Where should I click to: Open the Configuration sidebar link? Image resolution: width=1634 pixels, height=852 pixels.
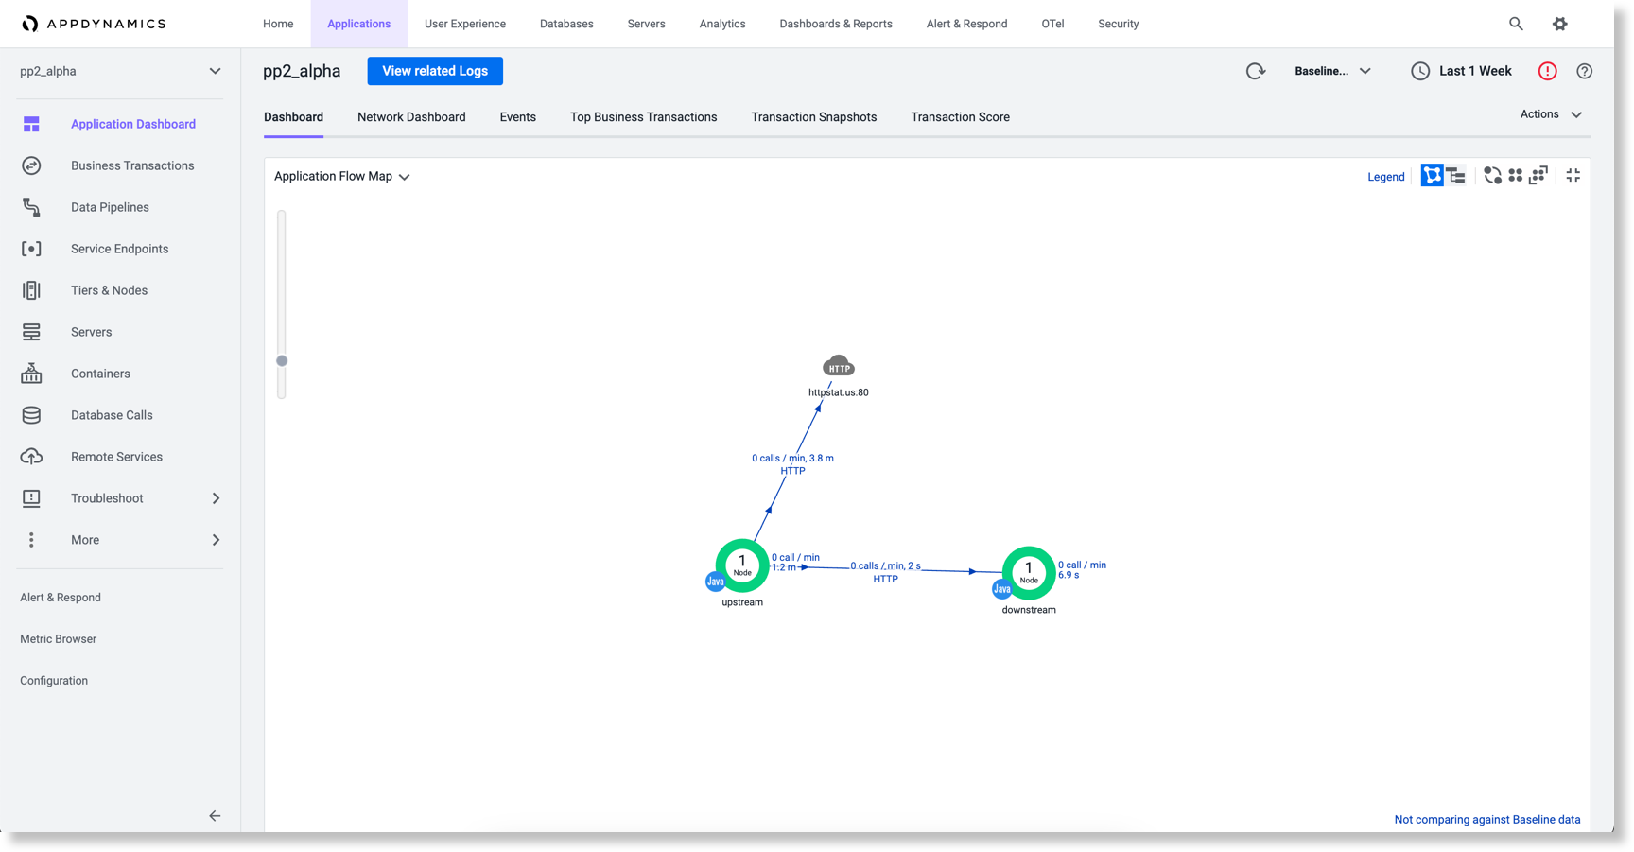54,681
